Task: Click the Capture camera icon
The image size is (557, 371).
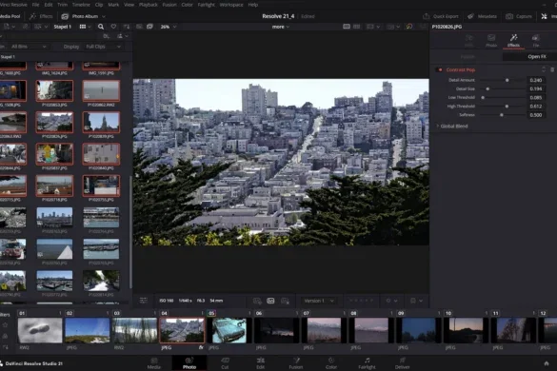Action: coord(509,16)
